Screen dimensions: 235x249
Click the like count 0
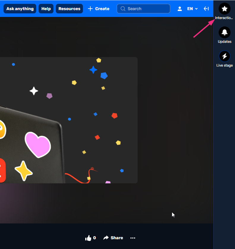(x=94, y=238)
